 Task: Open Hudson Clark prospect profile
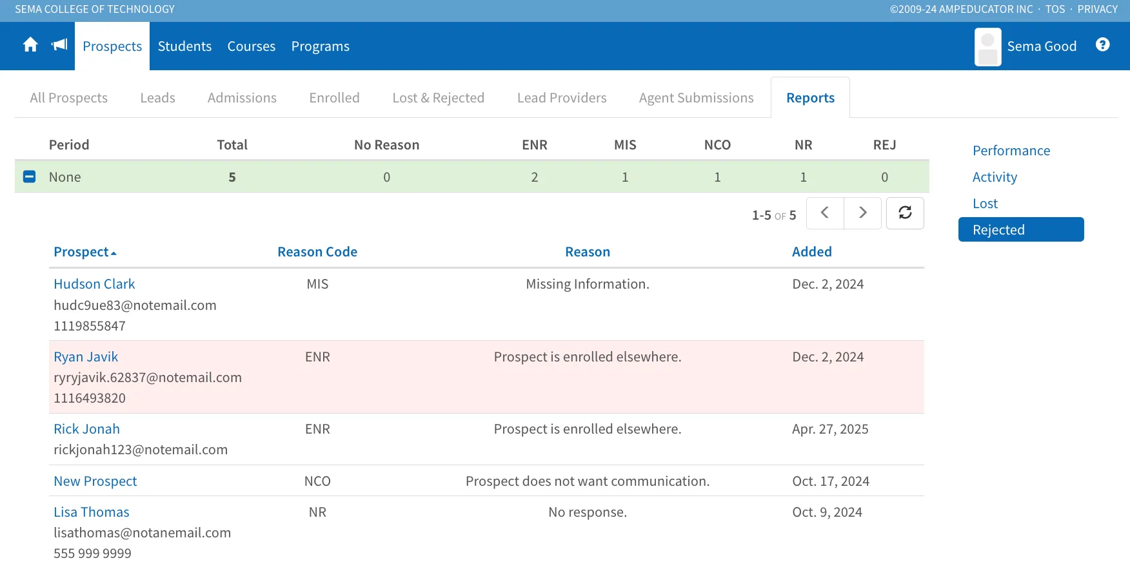94,284
